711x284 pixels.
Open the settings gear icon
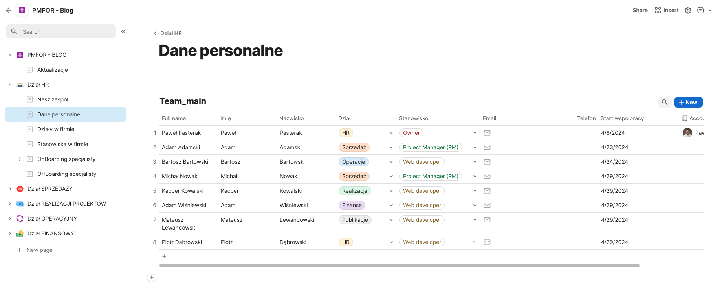[688, 10]
